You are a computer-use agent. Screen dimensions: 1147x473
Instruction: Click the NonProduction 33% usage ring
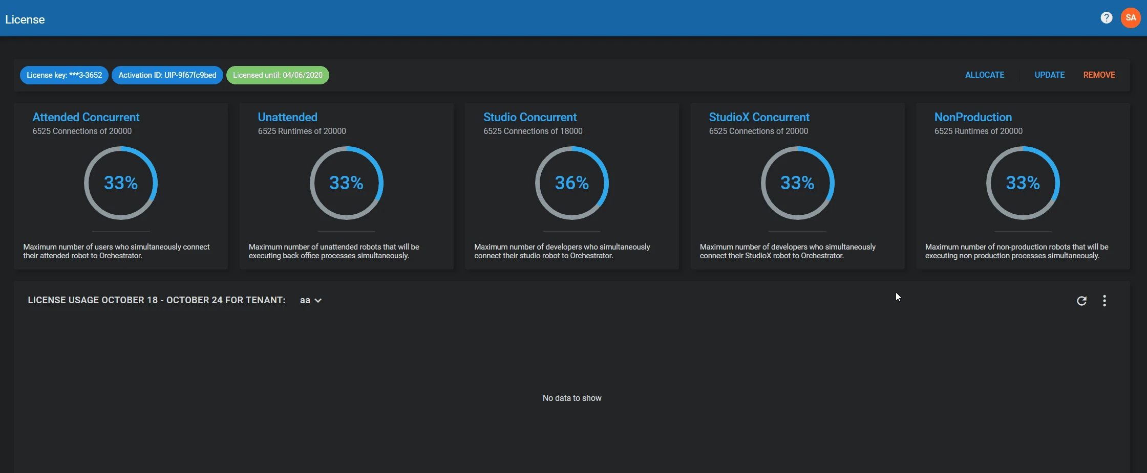1023,183
